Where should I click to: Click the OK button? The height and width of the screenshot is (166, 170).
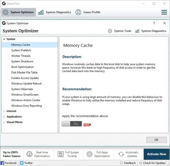[156, 140]
